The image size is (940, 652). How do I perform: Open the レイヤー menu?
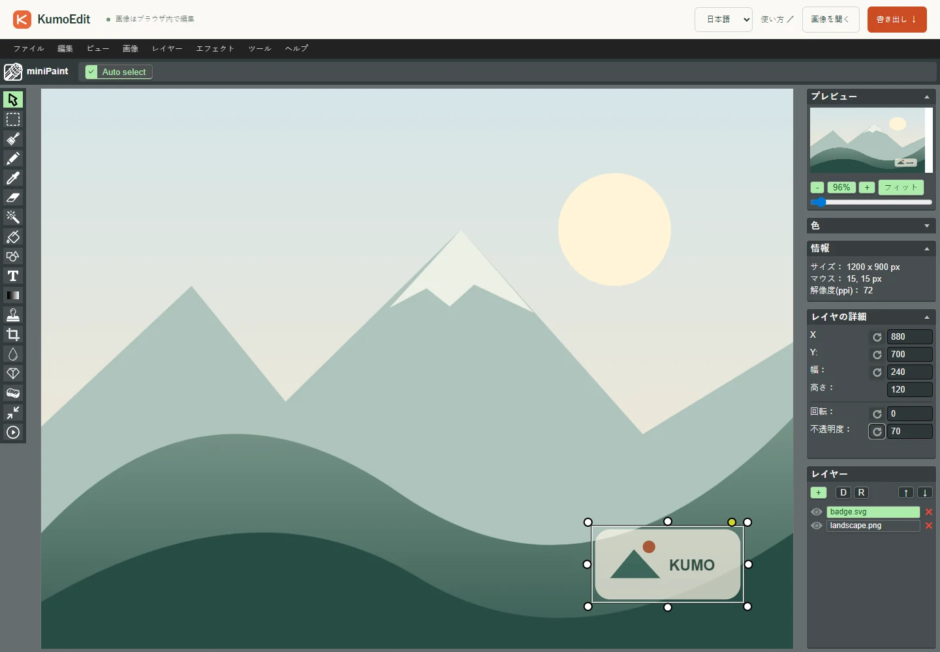click(167, 48)
